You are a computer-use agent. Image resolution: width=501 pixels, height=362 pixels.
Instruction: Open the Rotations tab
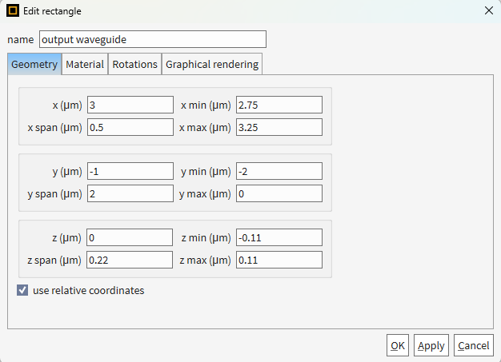tap(134, 64)
